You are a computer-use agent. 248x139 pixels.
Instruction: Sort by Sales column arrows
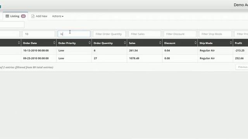click(x=160, y=43)
